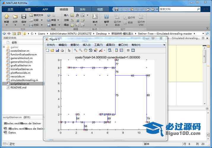The height and width of the screenshot is (148, 212).
Task: Select simulatedAnnealing.m in the file list
Action: pos(24,80)
